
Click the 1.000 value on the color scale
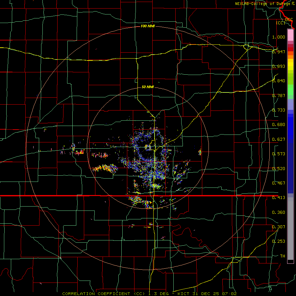point(279,37)
